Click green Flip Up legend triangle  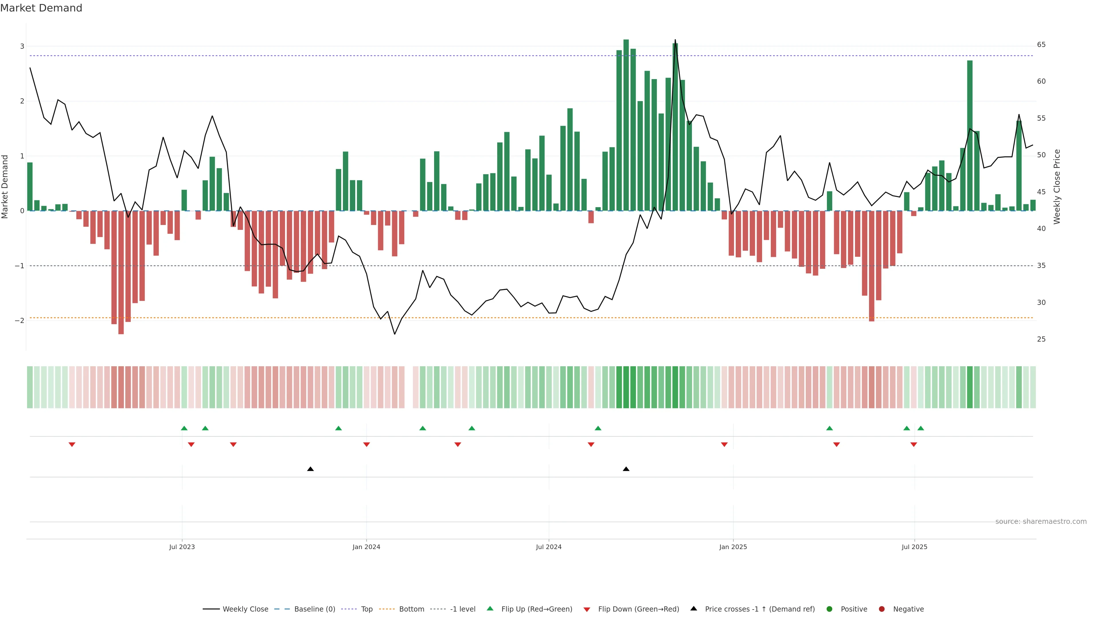pos(490,609)
